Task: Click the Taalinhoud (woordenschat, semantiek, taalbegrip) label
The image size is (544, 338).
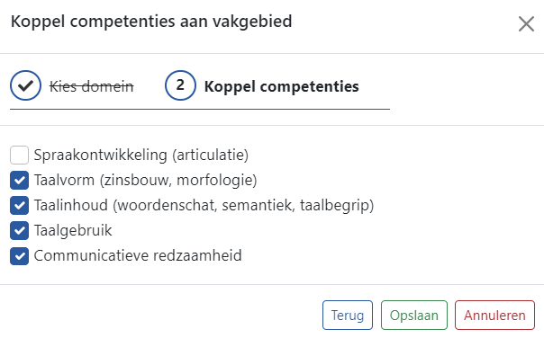Action: [x=204, y=205]
